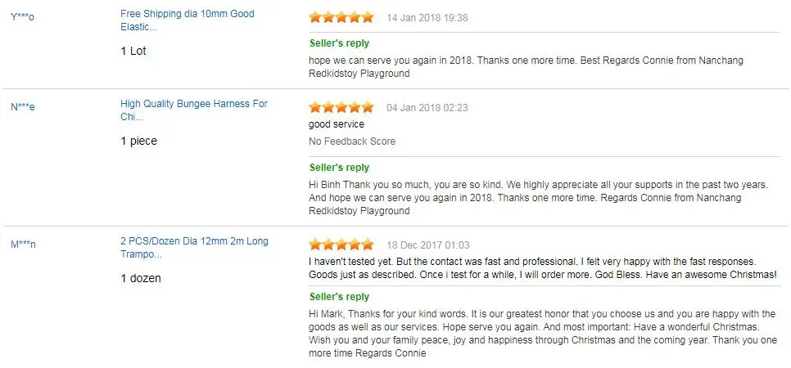Click the 'No Feedback Score' text

[x=352, y=141]
